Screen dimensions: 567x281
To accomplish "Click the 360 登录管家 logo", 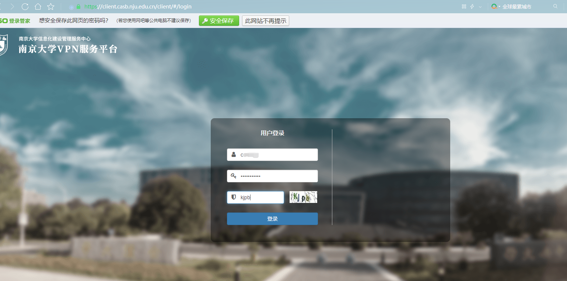I will point(15,21).
